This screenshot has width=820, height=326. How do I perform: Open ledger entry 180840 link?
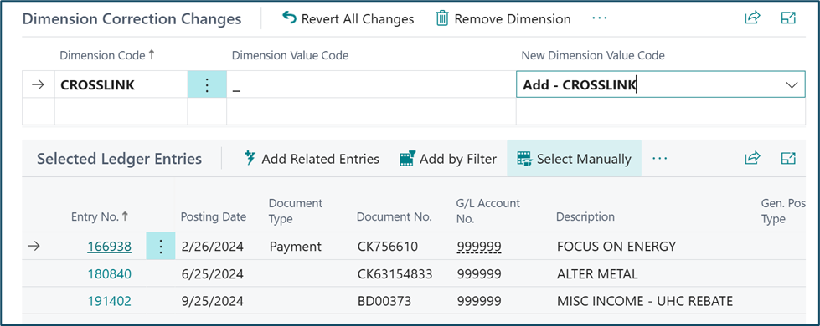(109, 274)
